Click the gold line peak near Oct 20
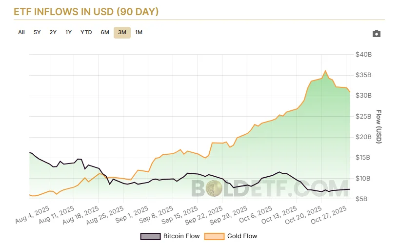399x247 pixels. tap(325, 71)
